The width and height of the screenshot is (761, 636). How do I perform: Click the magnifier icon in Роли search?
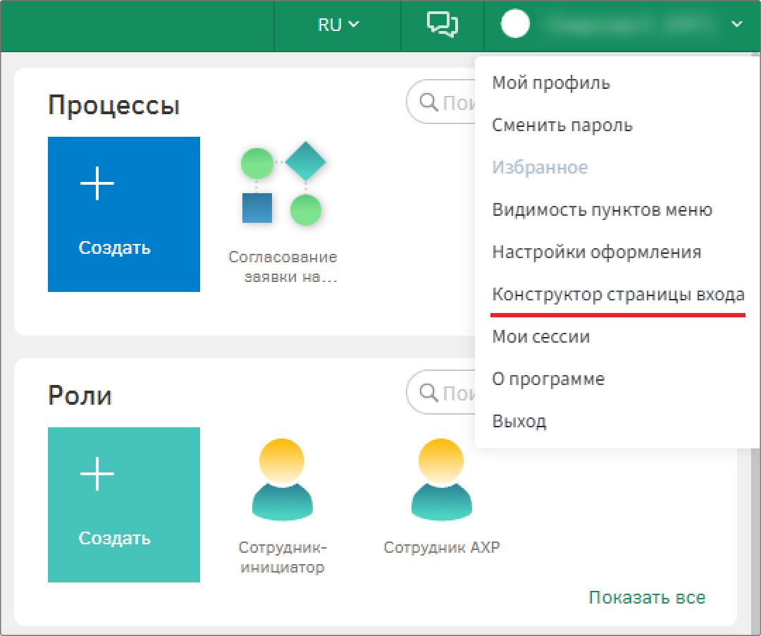point(428,392)
